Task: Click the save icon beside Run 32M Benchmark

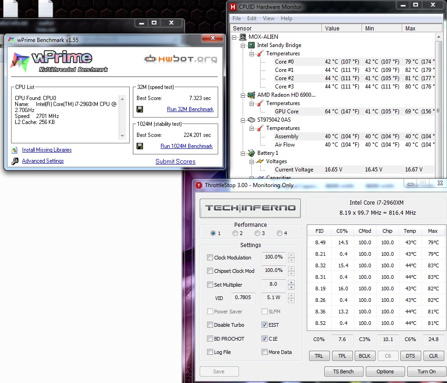Action: (140, 109)
